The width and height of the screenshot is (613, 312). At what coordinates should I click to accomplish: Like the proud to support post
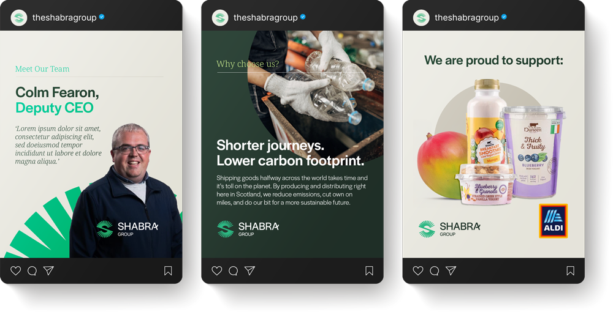tap(418, 270)
